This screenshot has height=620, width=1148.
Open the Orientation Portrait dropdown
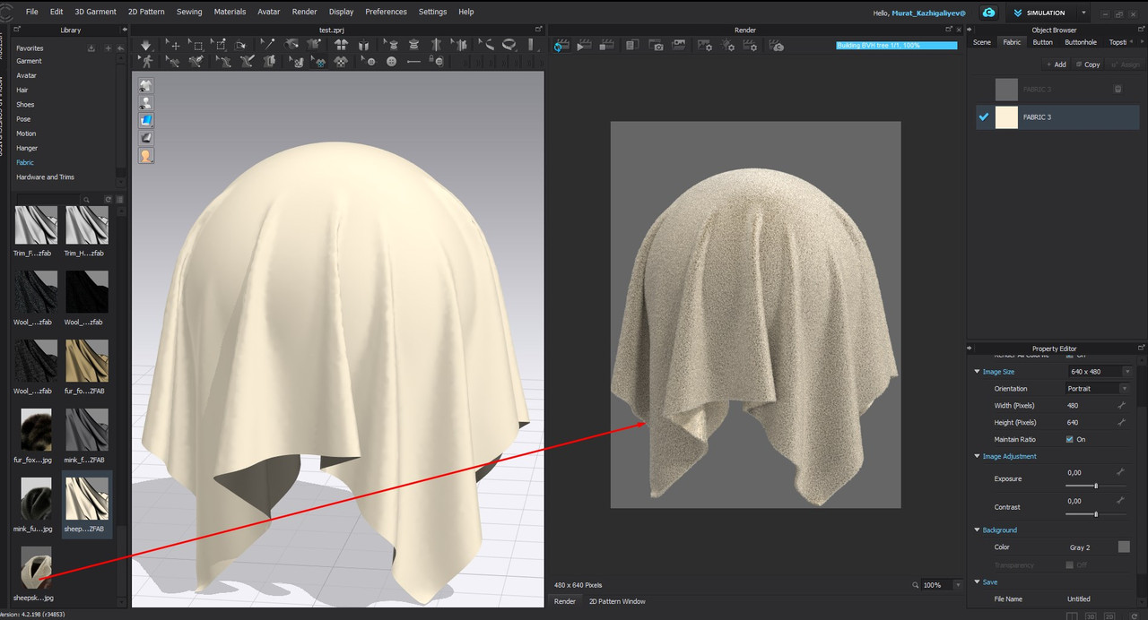(x=1098, y=388)
